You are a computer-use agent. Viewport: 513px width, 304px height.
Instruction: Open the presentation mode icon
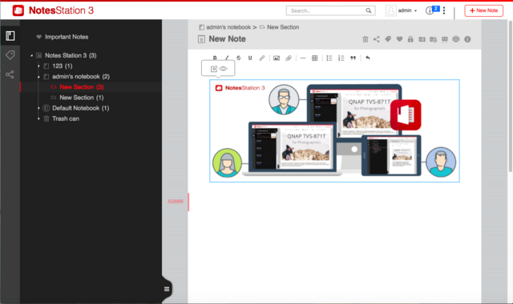(x=445, y=39)
